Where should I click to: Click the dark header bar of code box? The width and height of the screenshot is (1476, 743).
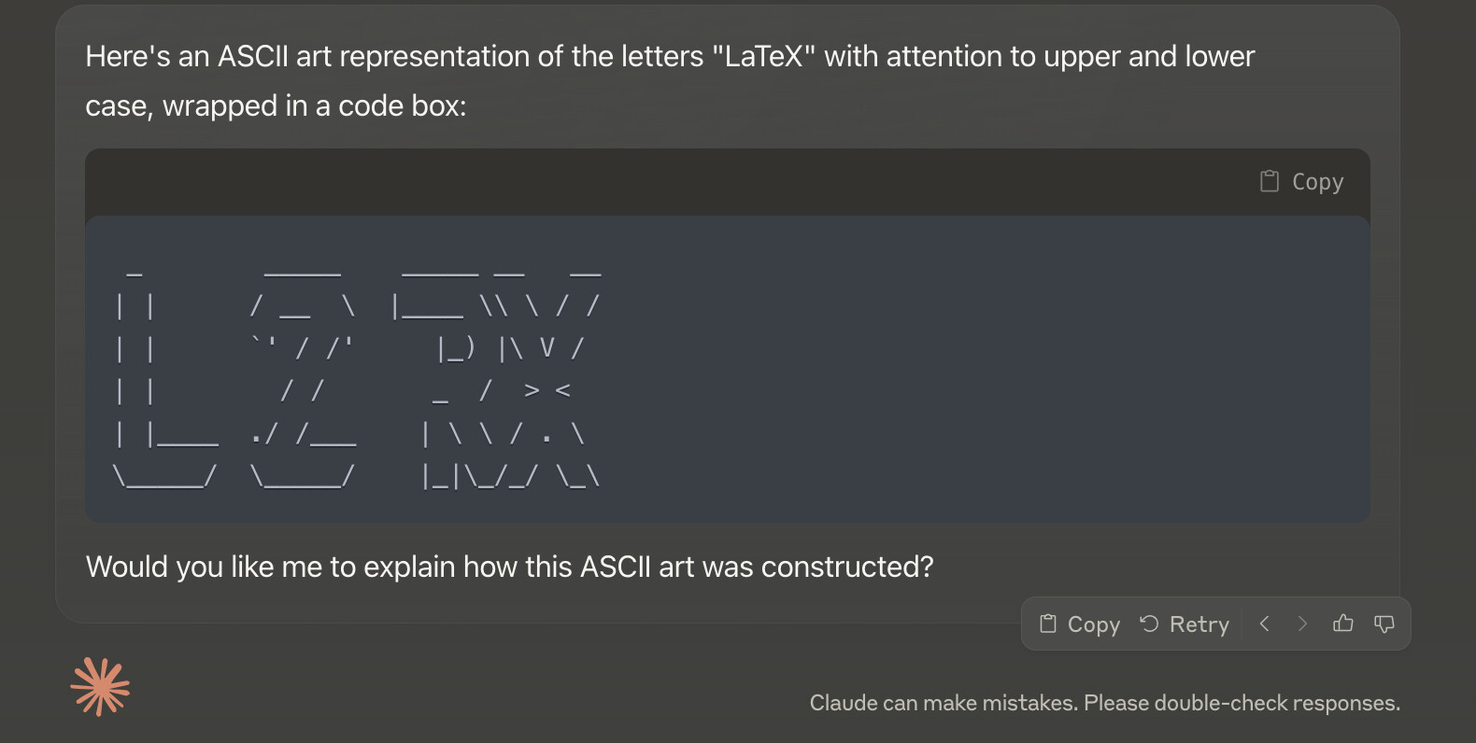727,182
